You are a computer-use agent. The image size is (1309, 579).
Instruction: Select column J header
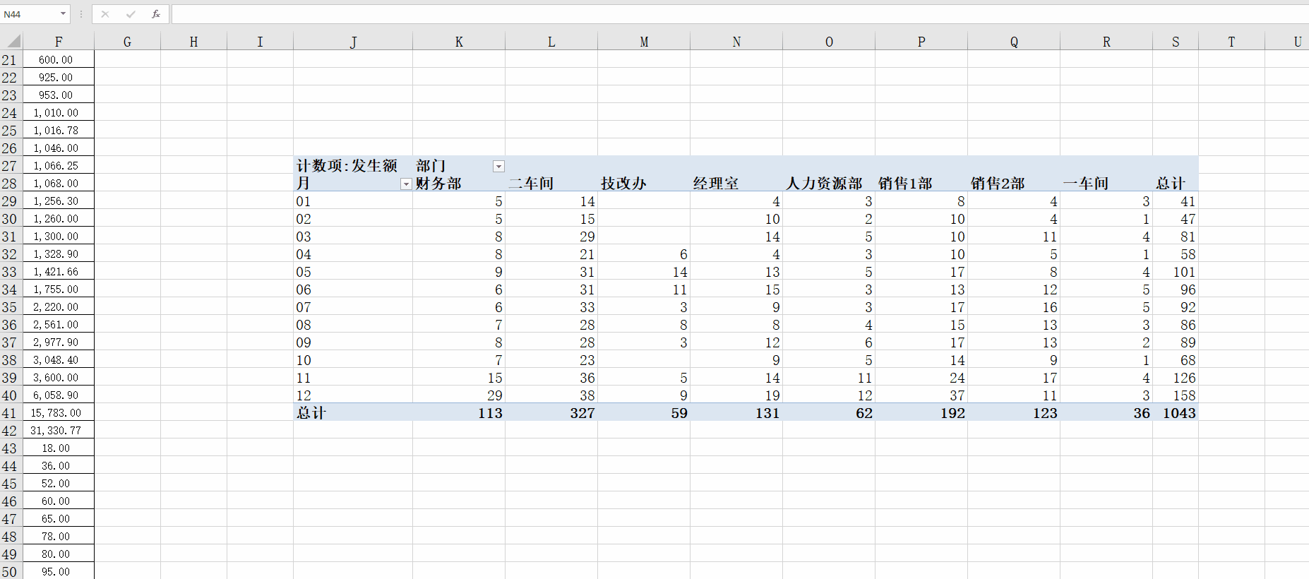coord(353,42)
